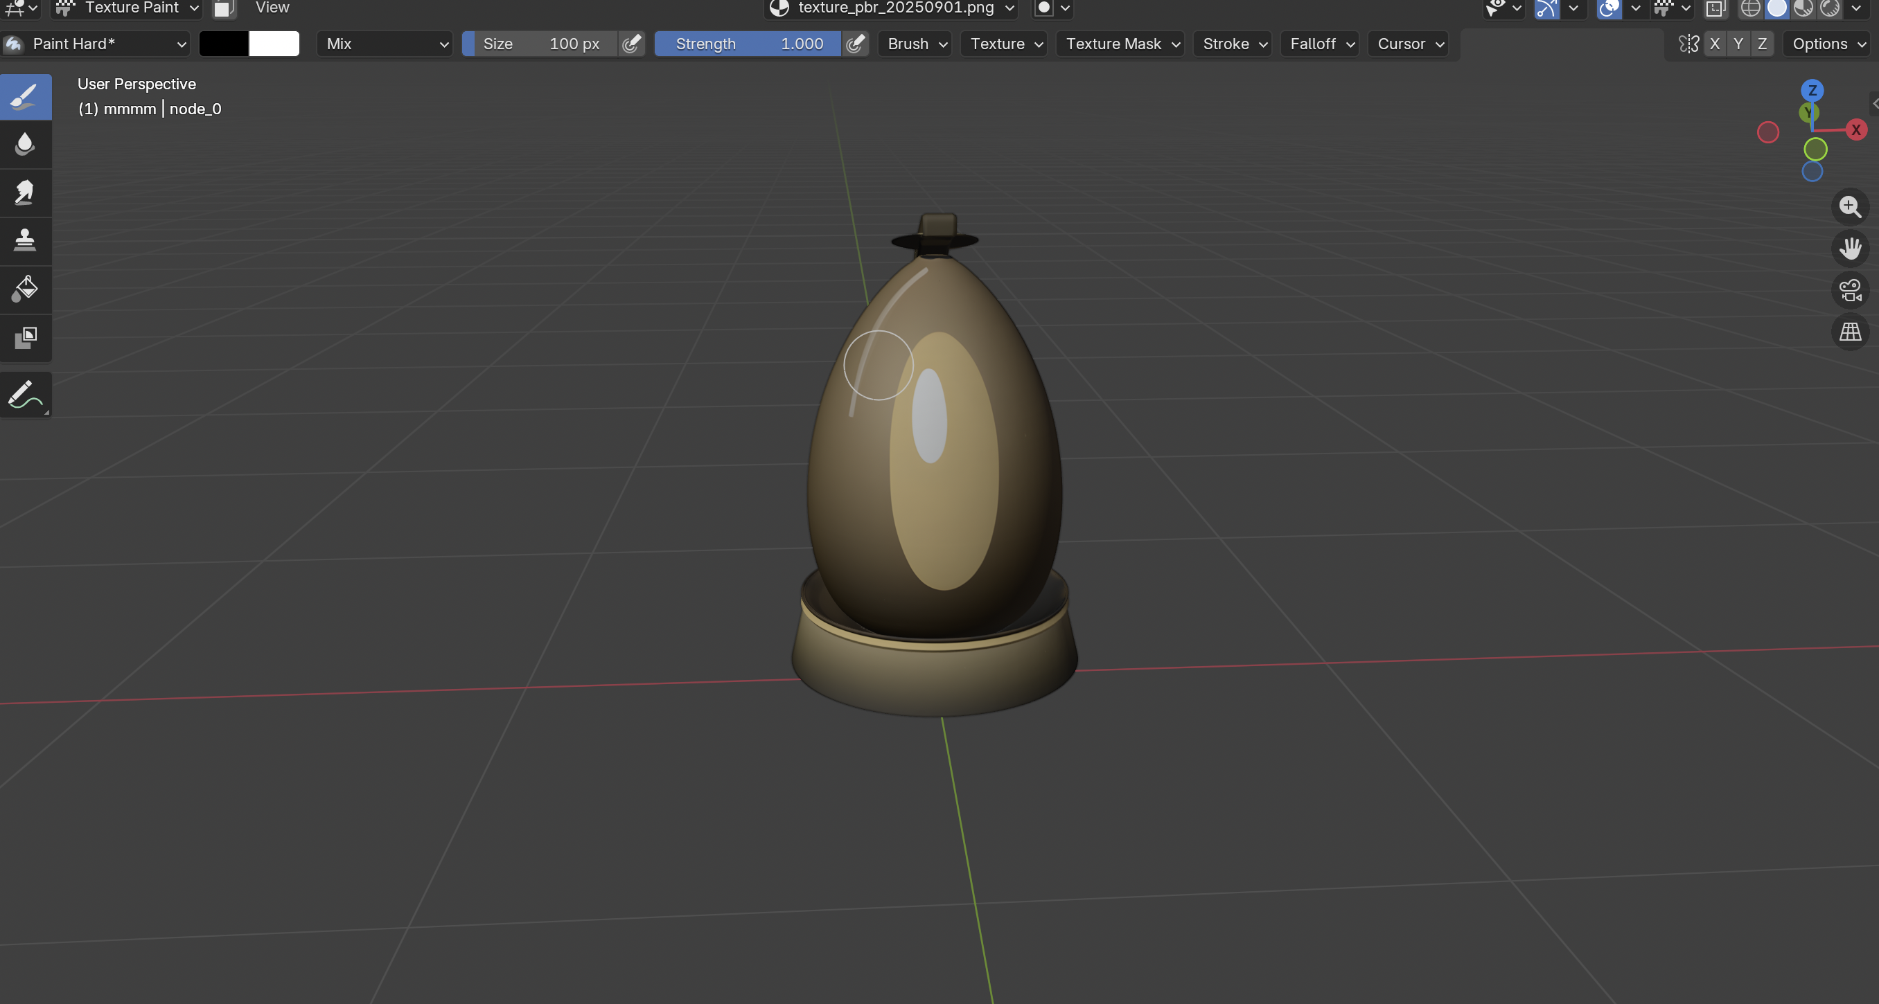This screenshot has height=1004, width=1879.
Task: Expand the Brush settings popover
Action: click(x=915, y=44)
